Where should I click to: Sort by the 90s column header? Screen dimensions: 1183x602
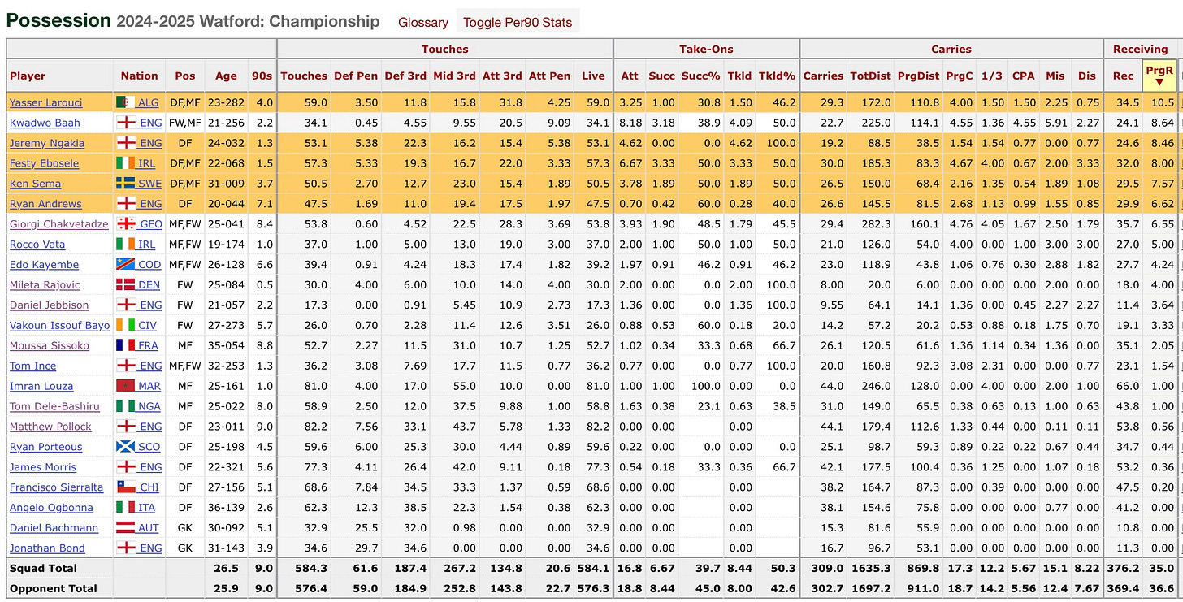(x=262, y=76)
